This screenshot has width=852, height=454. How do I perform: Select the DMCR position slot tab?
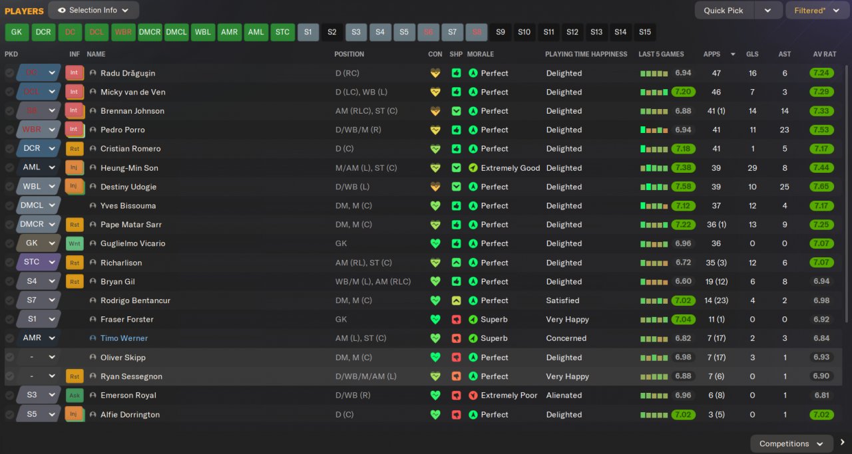(150, 32)
